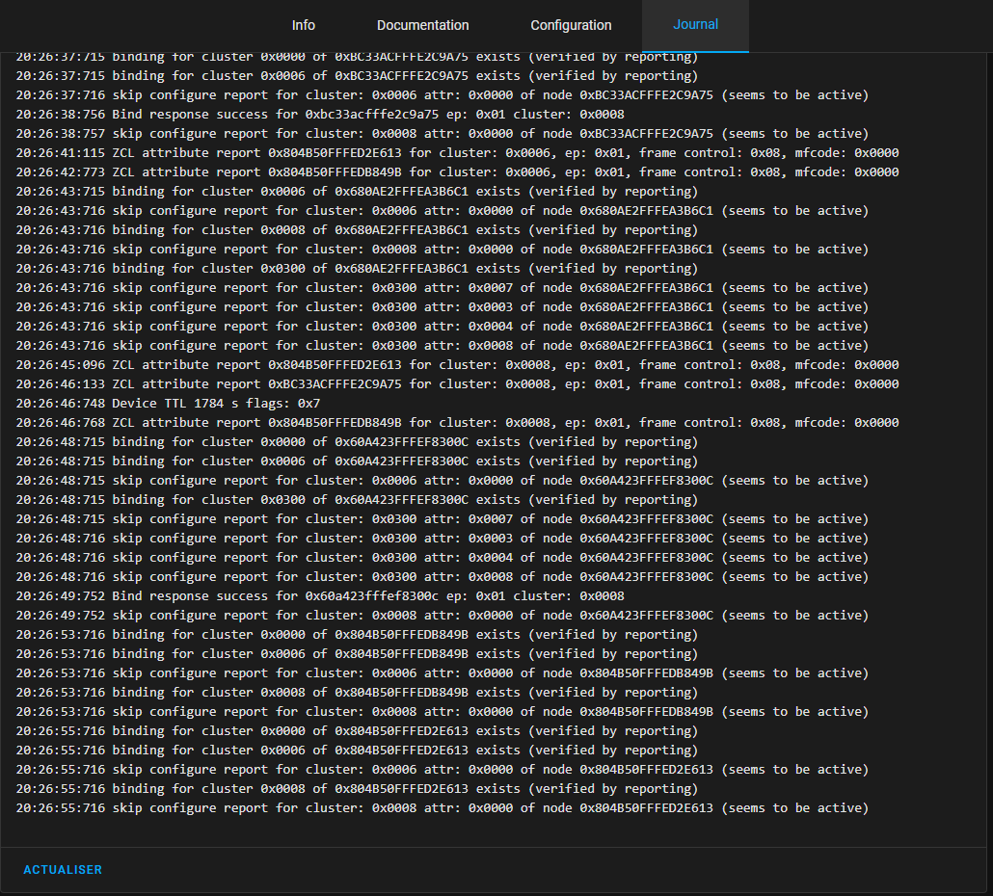
Task: Click binding for cluster 0x0300 of 0x60A423FFFEF8300C
Action: click(x=357, y=500)
